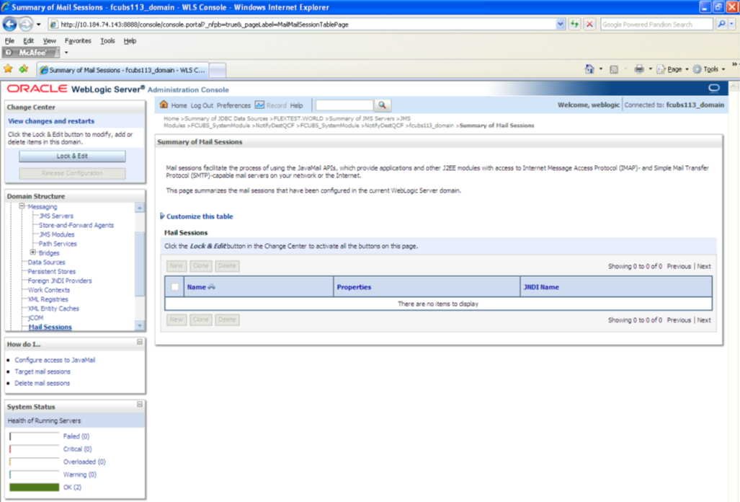Click the WebLogic console Home icon
Image resolution: width=740 pixels, height=502 pixels.
click(164, 105)
